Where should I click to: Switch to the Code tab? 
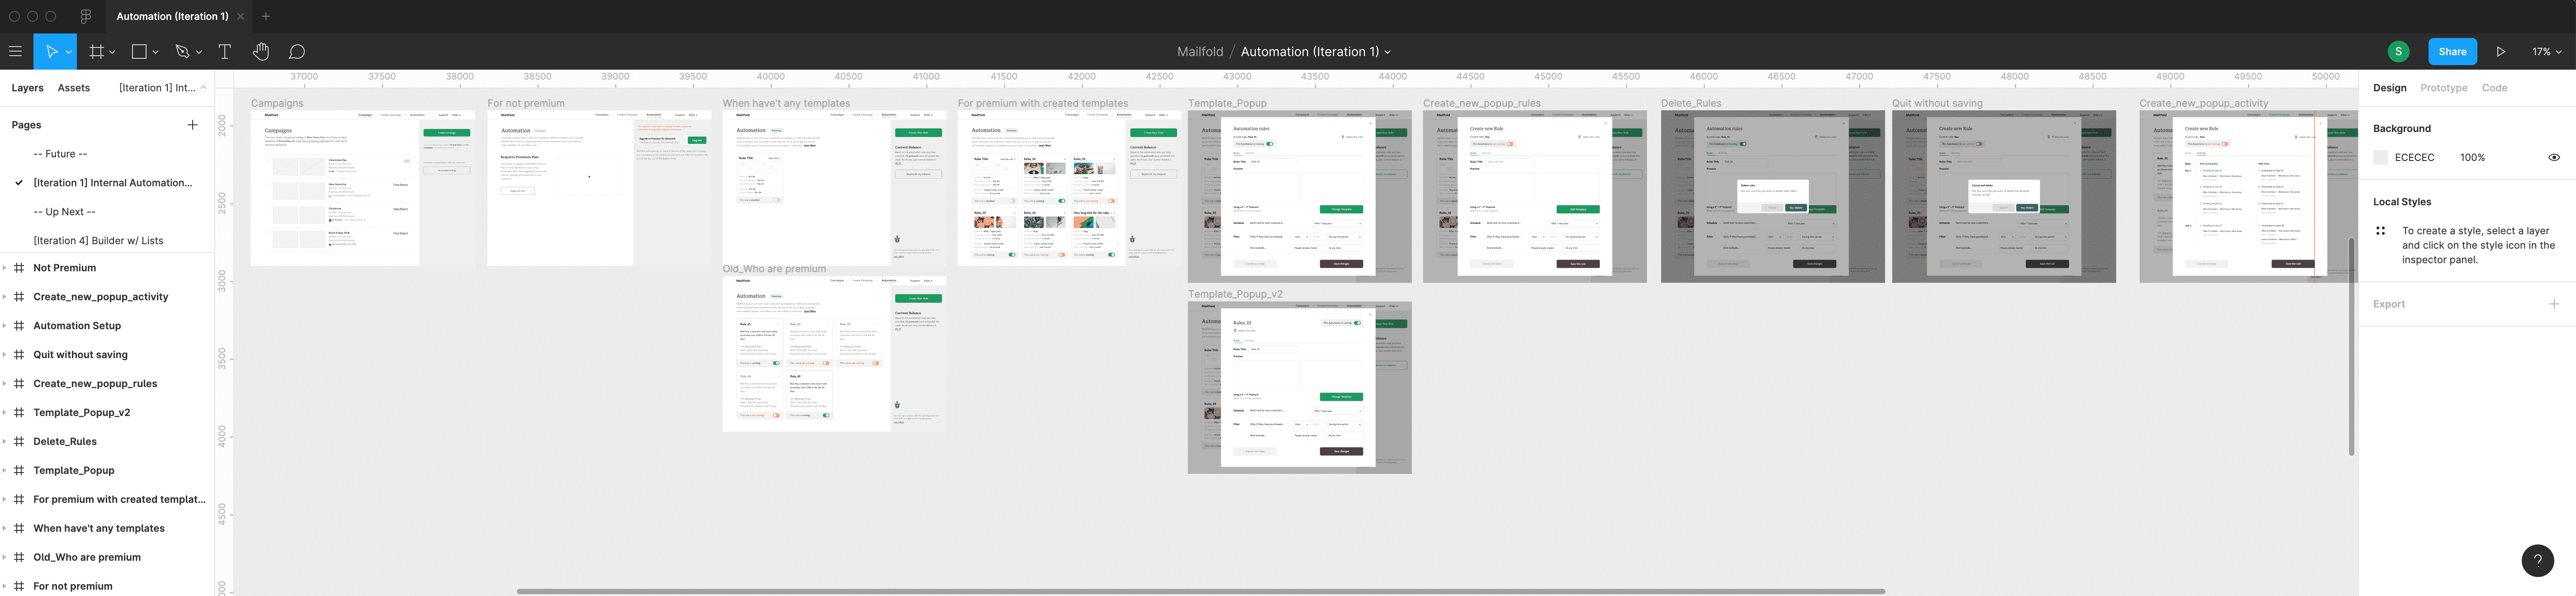pyautogui.click(x=2494, y=88)
